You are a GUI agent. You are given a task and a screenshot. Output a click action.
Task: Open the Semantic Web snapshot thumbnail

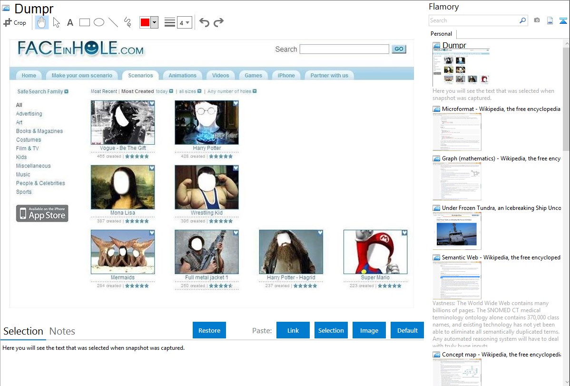point(457,280)
